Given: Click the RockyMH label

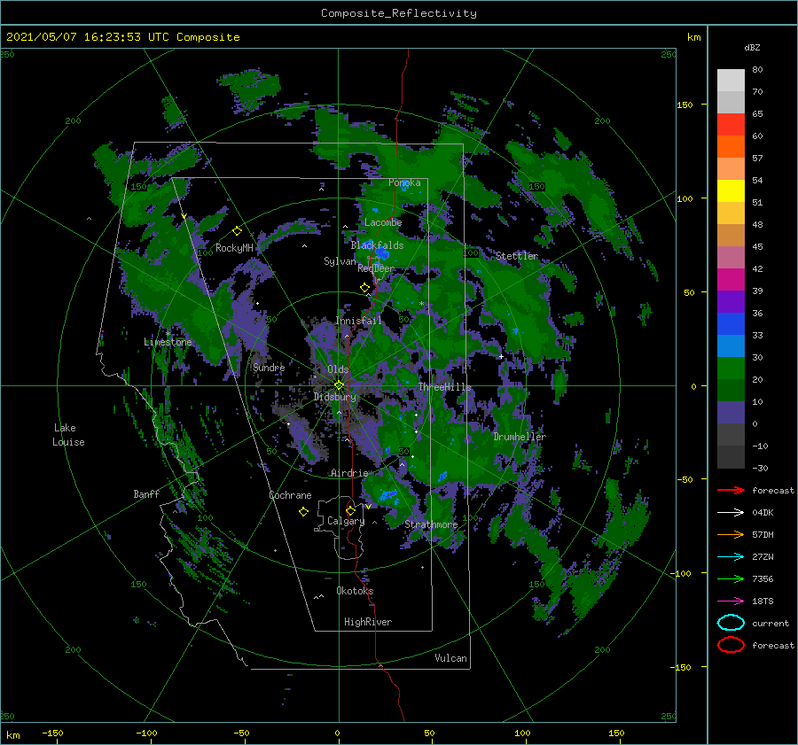Looking at the screenshot, I should [x=234, y=248].
